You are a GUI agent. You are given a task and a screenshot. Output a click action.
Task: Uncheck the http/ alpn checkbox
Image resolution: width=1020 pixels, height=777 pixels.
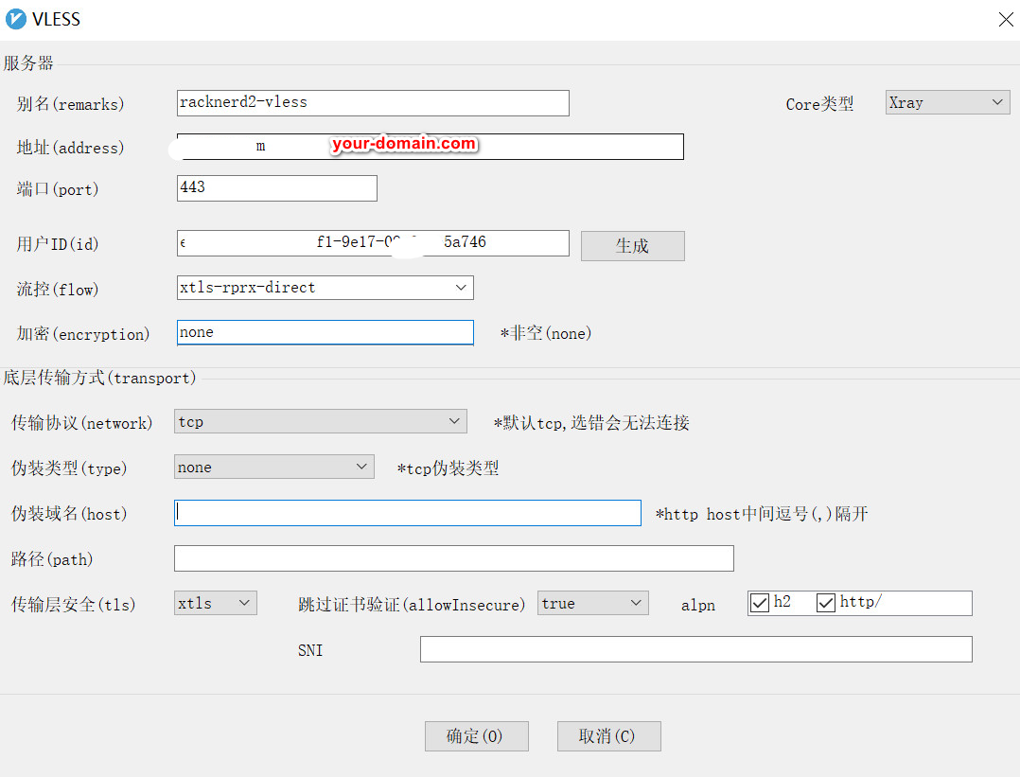click(x=826, y=603)
